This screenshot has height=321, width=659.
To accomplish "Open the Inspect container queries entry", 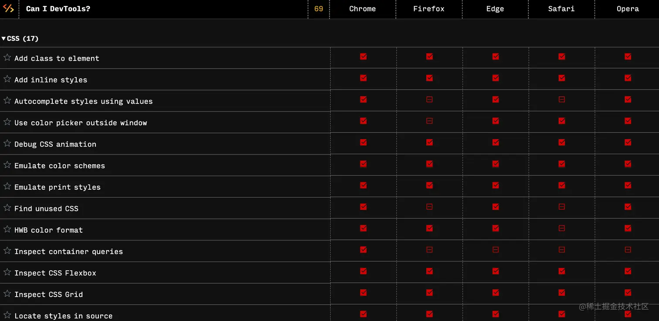I will point(68,251).
